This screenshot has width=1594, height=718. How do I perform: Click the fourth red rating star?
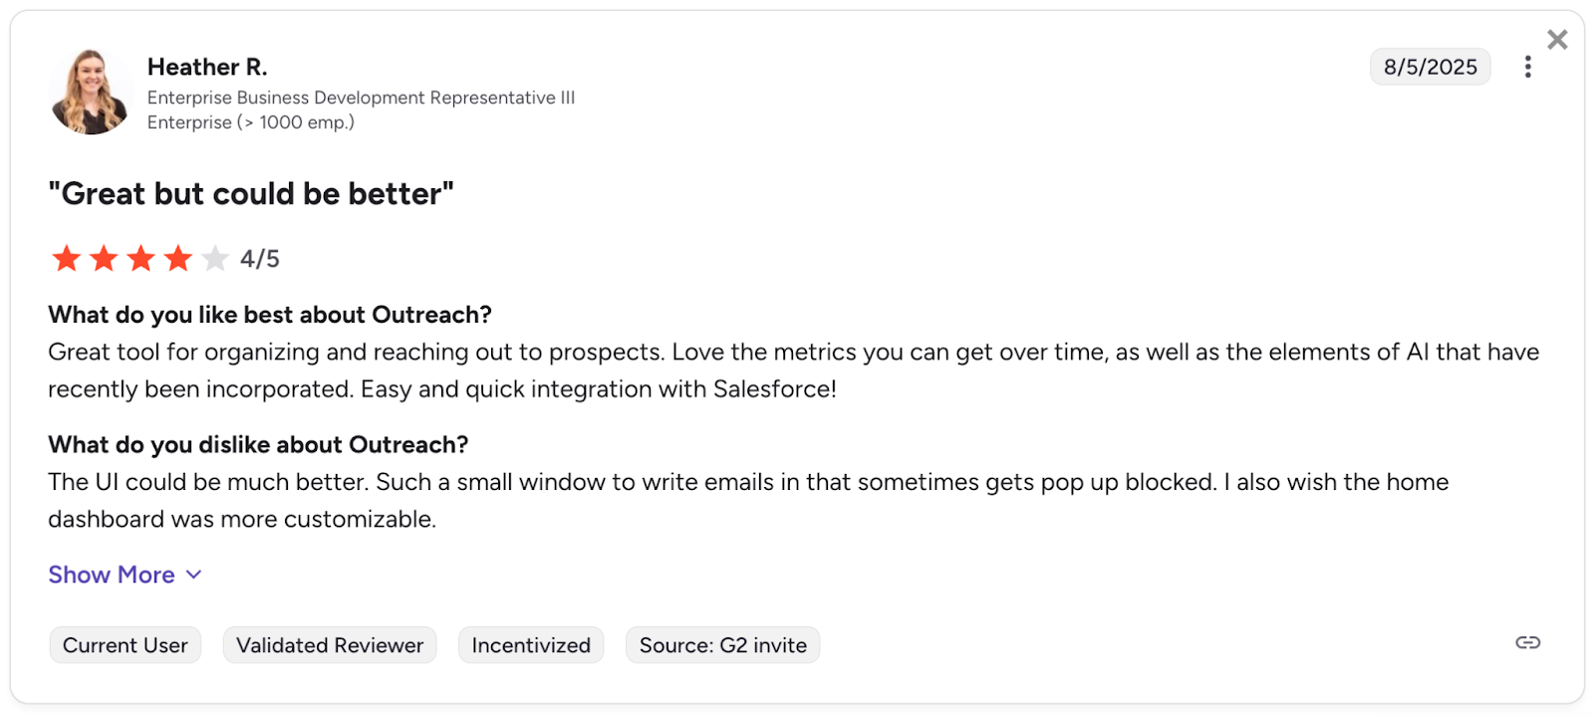coord(178,259)
